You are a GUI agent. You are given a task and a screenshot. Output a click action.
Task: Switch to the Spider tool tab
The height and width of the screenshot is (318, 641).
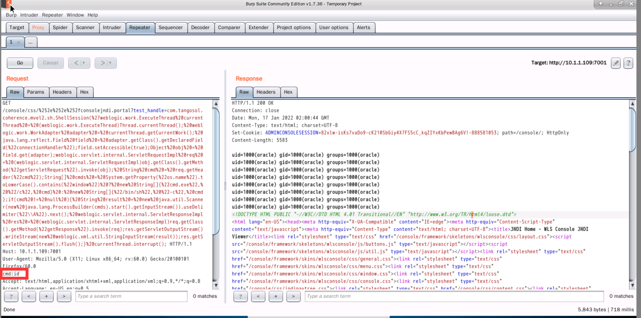point(60,28)
